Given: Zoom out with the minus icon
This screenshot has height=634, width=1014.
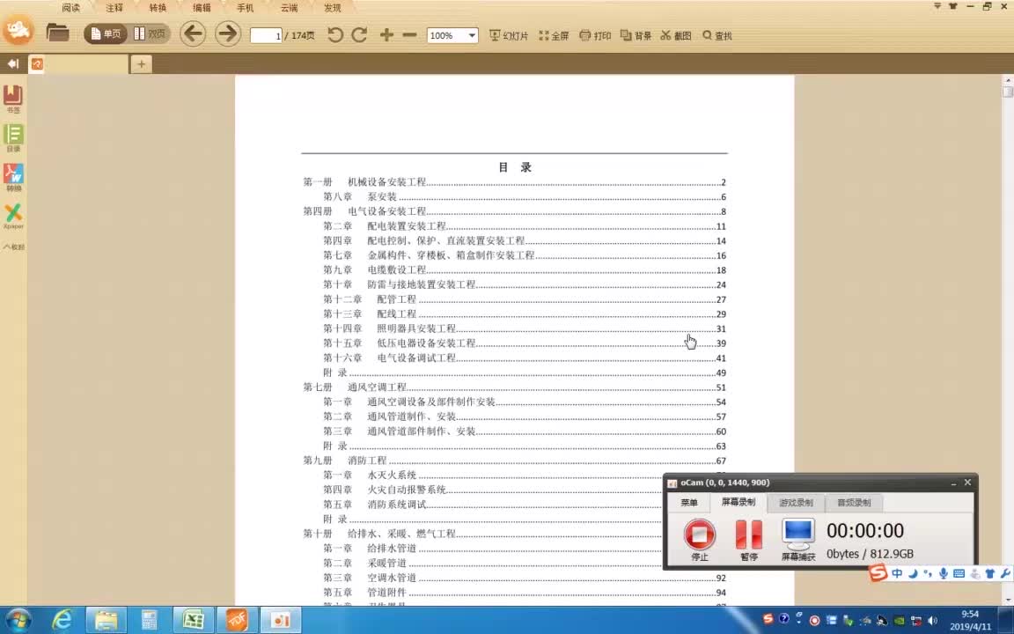Looking at the screenshot, I should [409, 35].
